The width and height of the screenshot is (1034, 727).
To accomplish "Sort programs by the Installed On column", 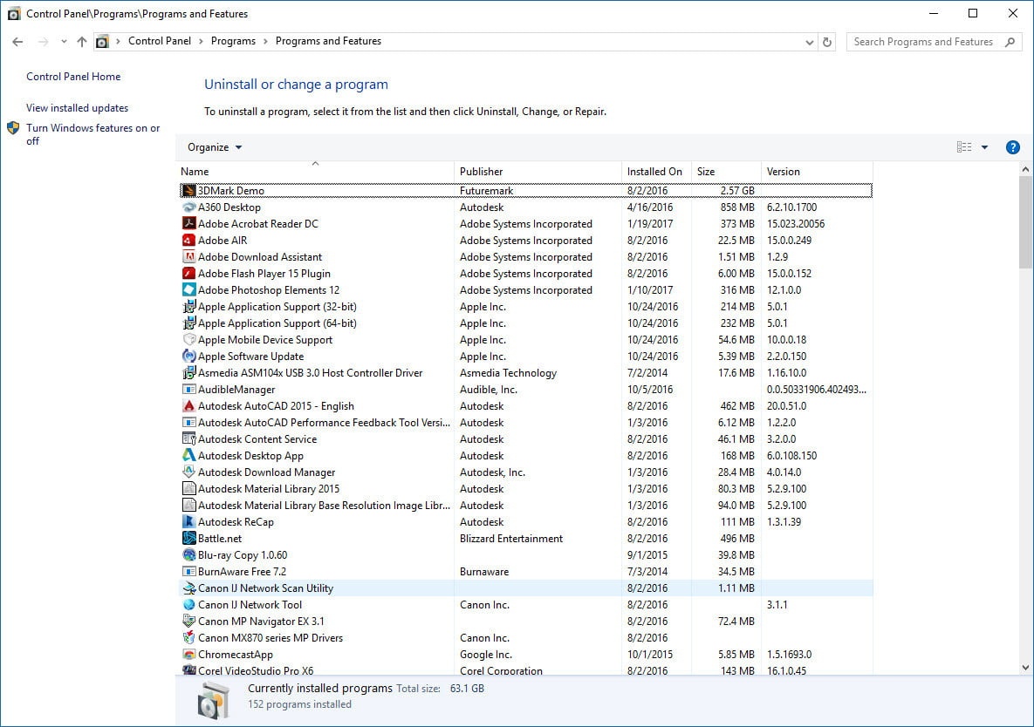I will [654, 172].
